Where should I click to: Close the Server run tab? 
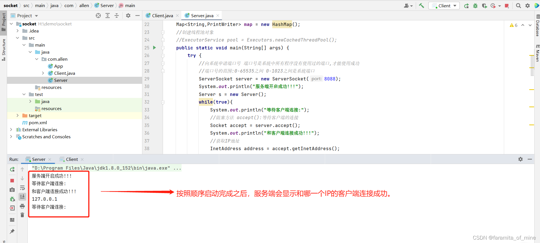tap(50, 159)
